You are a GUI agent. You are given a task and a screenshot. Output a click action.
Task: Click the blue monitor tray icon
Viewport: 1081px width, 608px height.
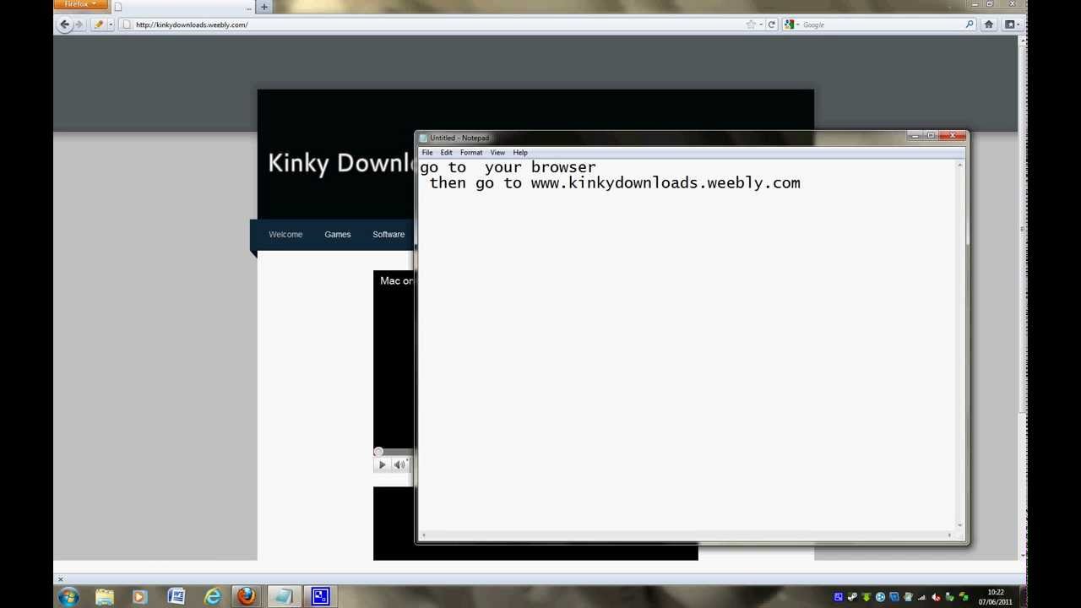pyautogui.click(x=894, y=597)
